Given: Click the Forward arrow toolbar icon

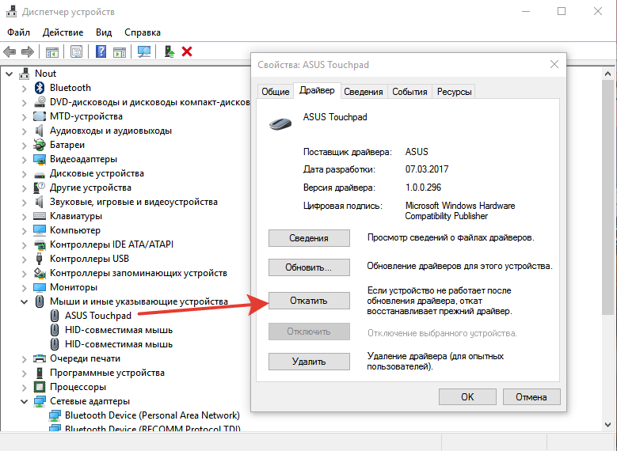Looking at the screenshot, I should point(28,51).
